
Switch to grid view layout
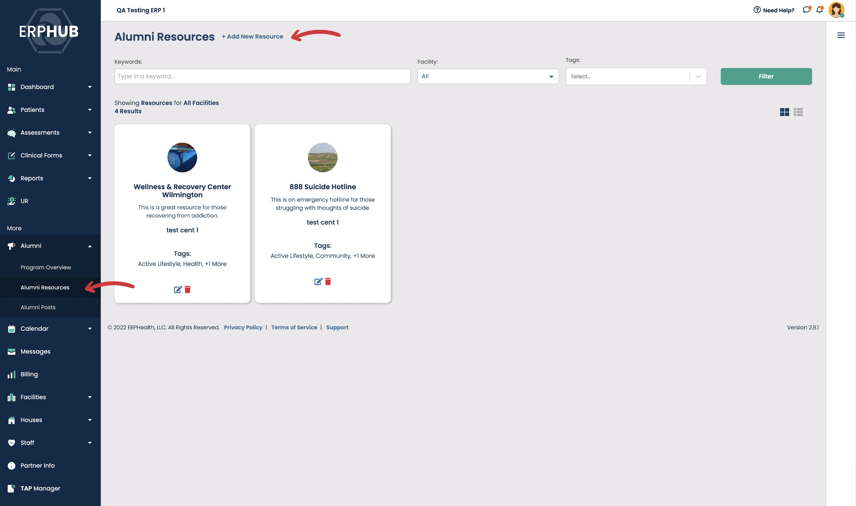(784, 112)
